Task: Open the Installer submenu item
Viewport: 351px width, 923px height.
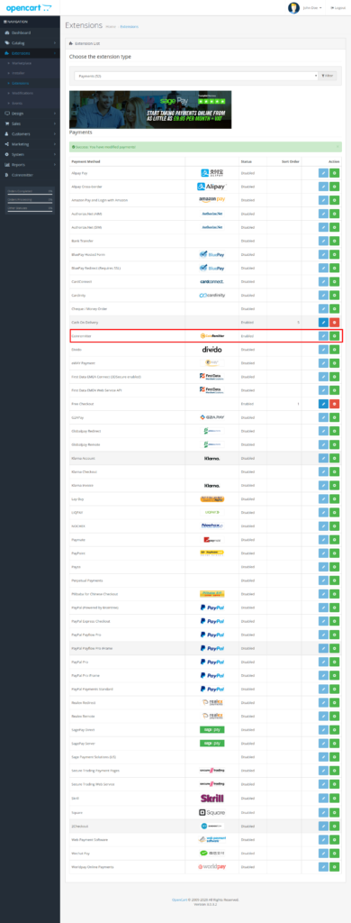Action: pyautogui.click(x=30, y=73)
